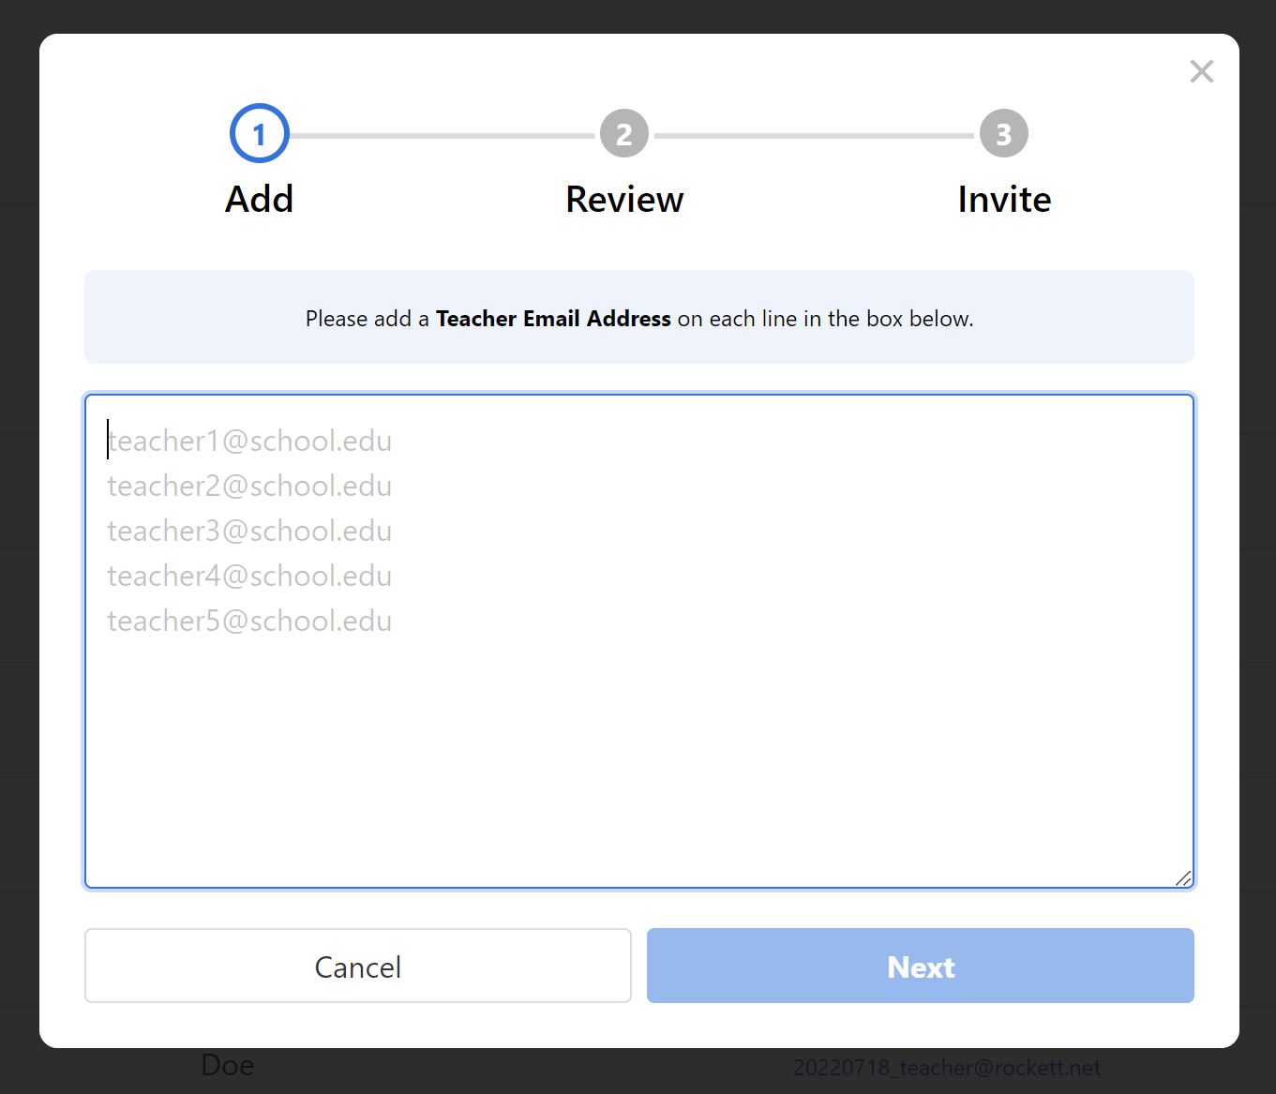Click the step 1 circle icon
The height and width of the screenshot is (1094, 1276).
click(x=259, y=134)
